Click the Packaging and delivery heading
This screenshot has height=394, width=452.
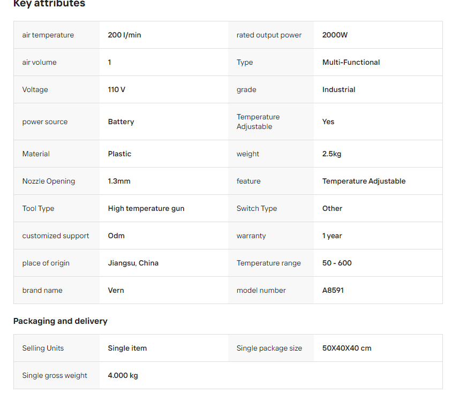tap(60, 321)
